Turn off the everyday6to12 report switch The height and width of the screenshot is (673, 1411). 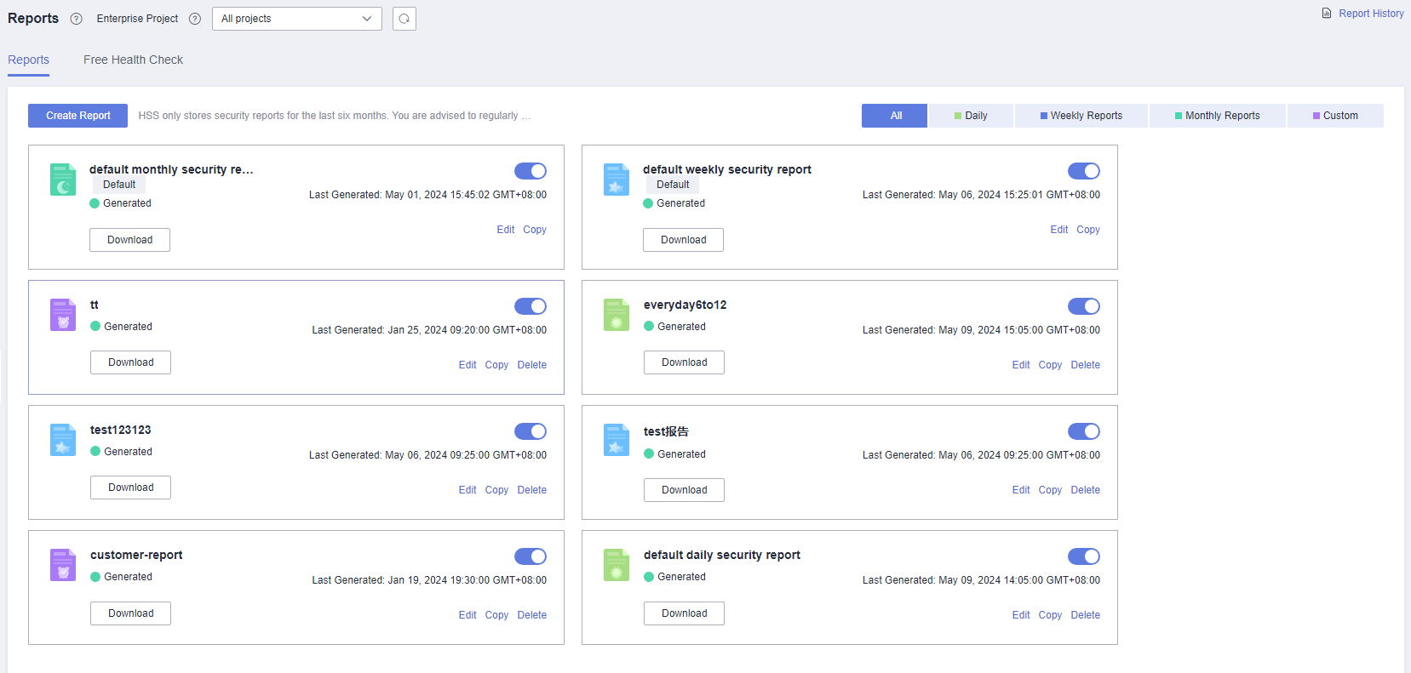tap(1084, 306)
